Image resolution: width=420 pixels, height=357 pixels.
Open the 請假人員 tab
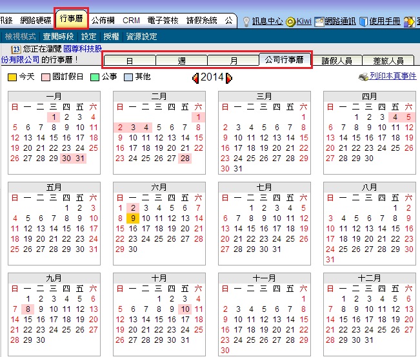tap(337, 61)
